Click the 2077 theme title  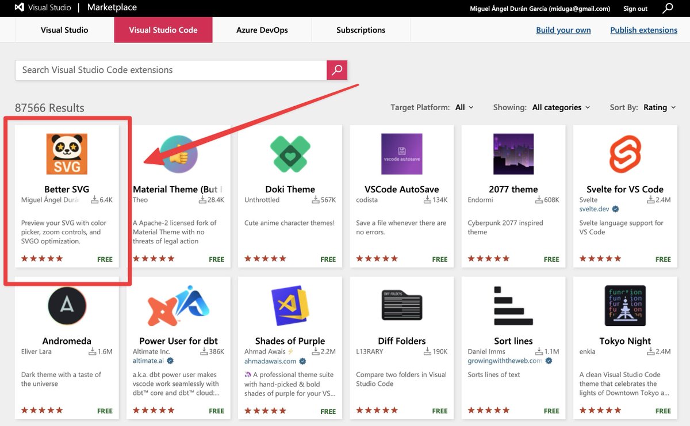tap(513, 189)
